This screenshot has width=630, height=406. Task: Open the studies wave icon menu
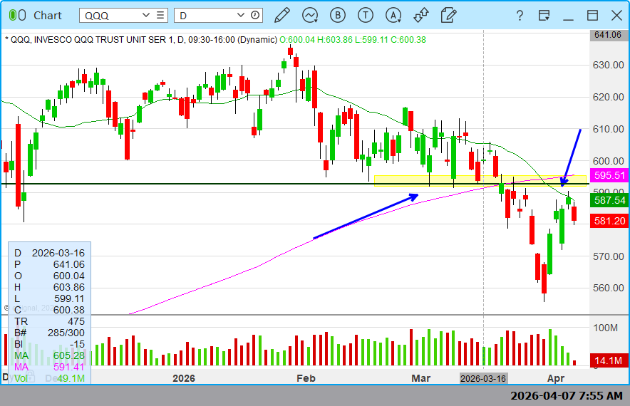point(310,15)
